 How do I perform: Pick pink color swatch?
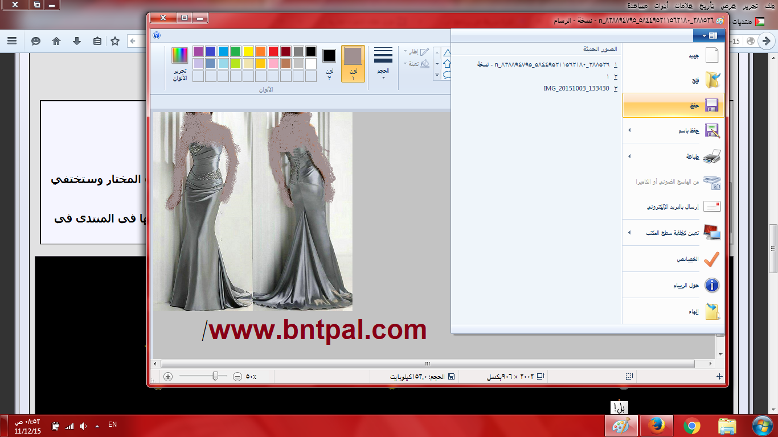(x=273, y=64)
